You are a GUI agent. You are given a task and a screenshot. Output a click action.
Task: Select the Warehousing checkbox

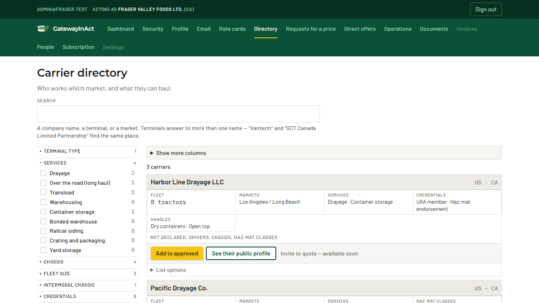(x=43, y=202)
